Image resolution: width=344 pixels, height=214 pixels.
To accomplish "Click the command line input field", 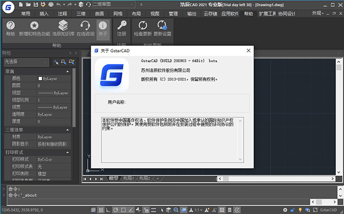I will (x=158, y=202).
